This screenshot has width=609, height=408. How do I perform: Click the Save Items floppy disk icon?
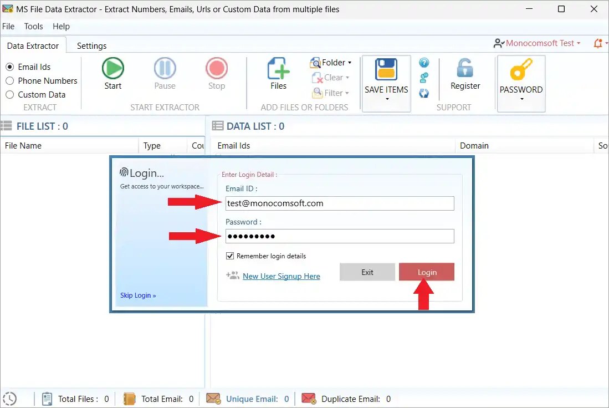click(x=386, y=69)
